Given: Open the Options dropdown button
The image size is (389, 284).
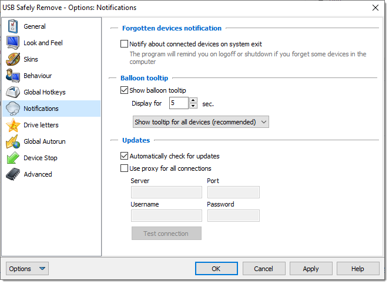Looking at the screenshot, I should point(27,269).
